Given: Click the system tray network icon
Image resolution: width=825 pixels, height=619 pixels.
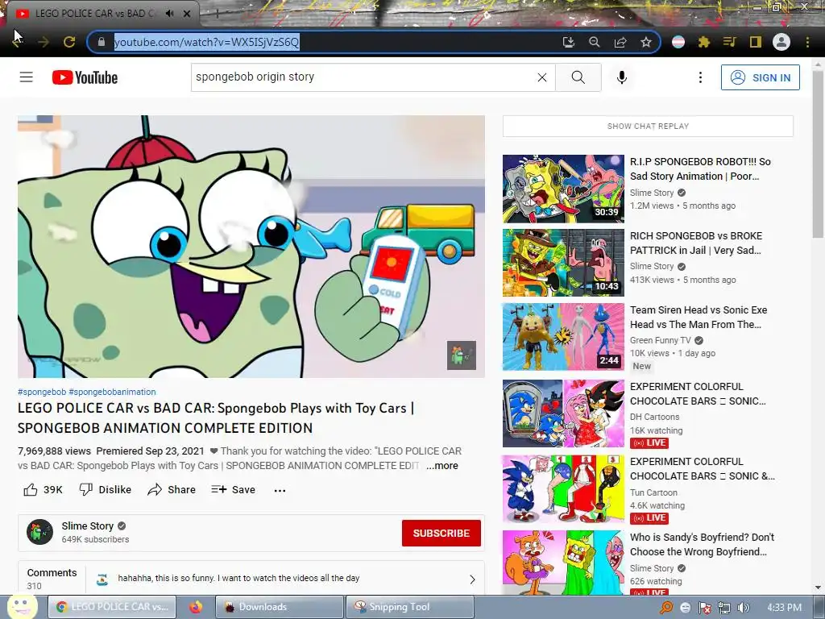Looking at the screenshot, I should pyautogui.click(x=724, y=608).
